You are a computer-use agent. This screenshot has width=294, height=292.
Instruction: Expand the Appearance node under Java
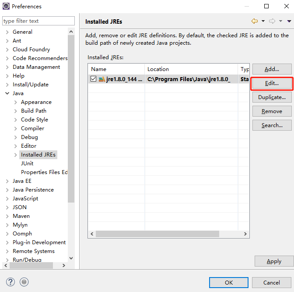click(x=16, y=103)
